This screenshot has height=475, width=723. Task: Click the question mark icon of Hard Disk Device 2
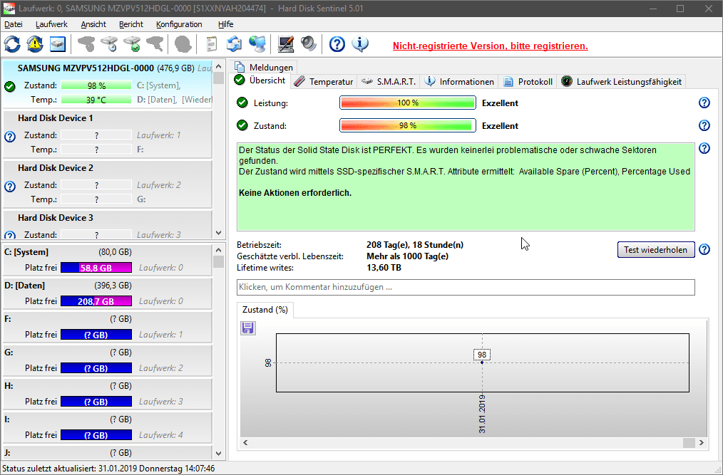pyautogui.click(x=10, y=186)
